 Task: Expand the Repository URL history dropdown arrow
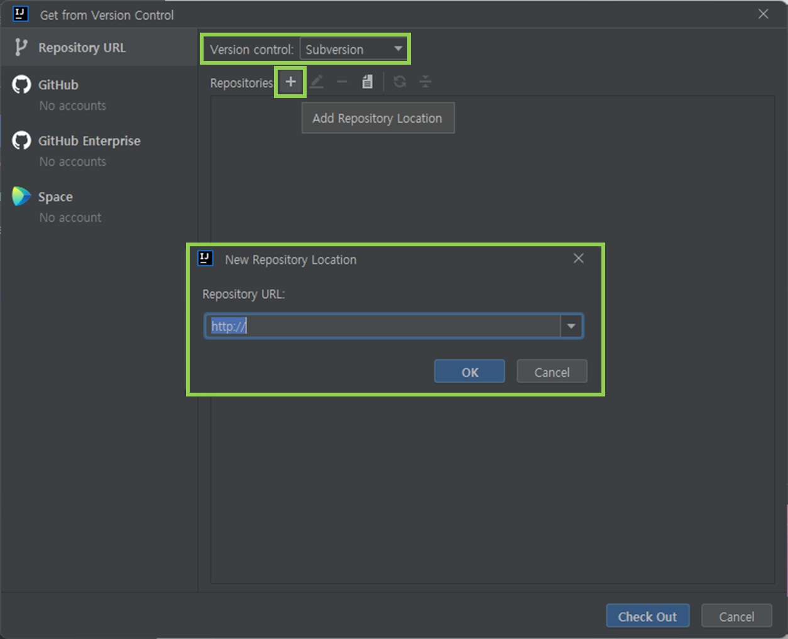pos(571,326)
